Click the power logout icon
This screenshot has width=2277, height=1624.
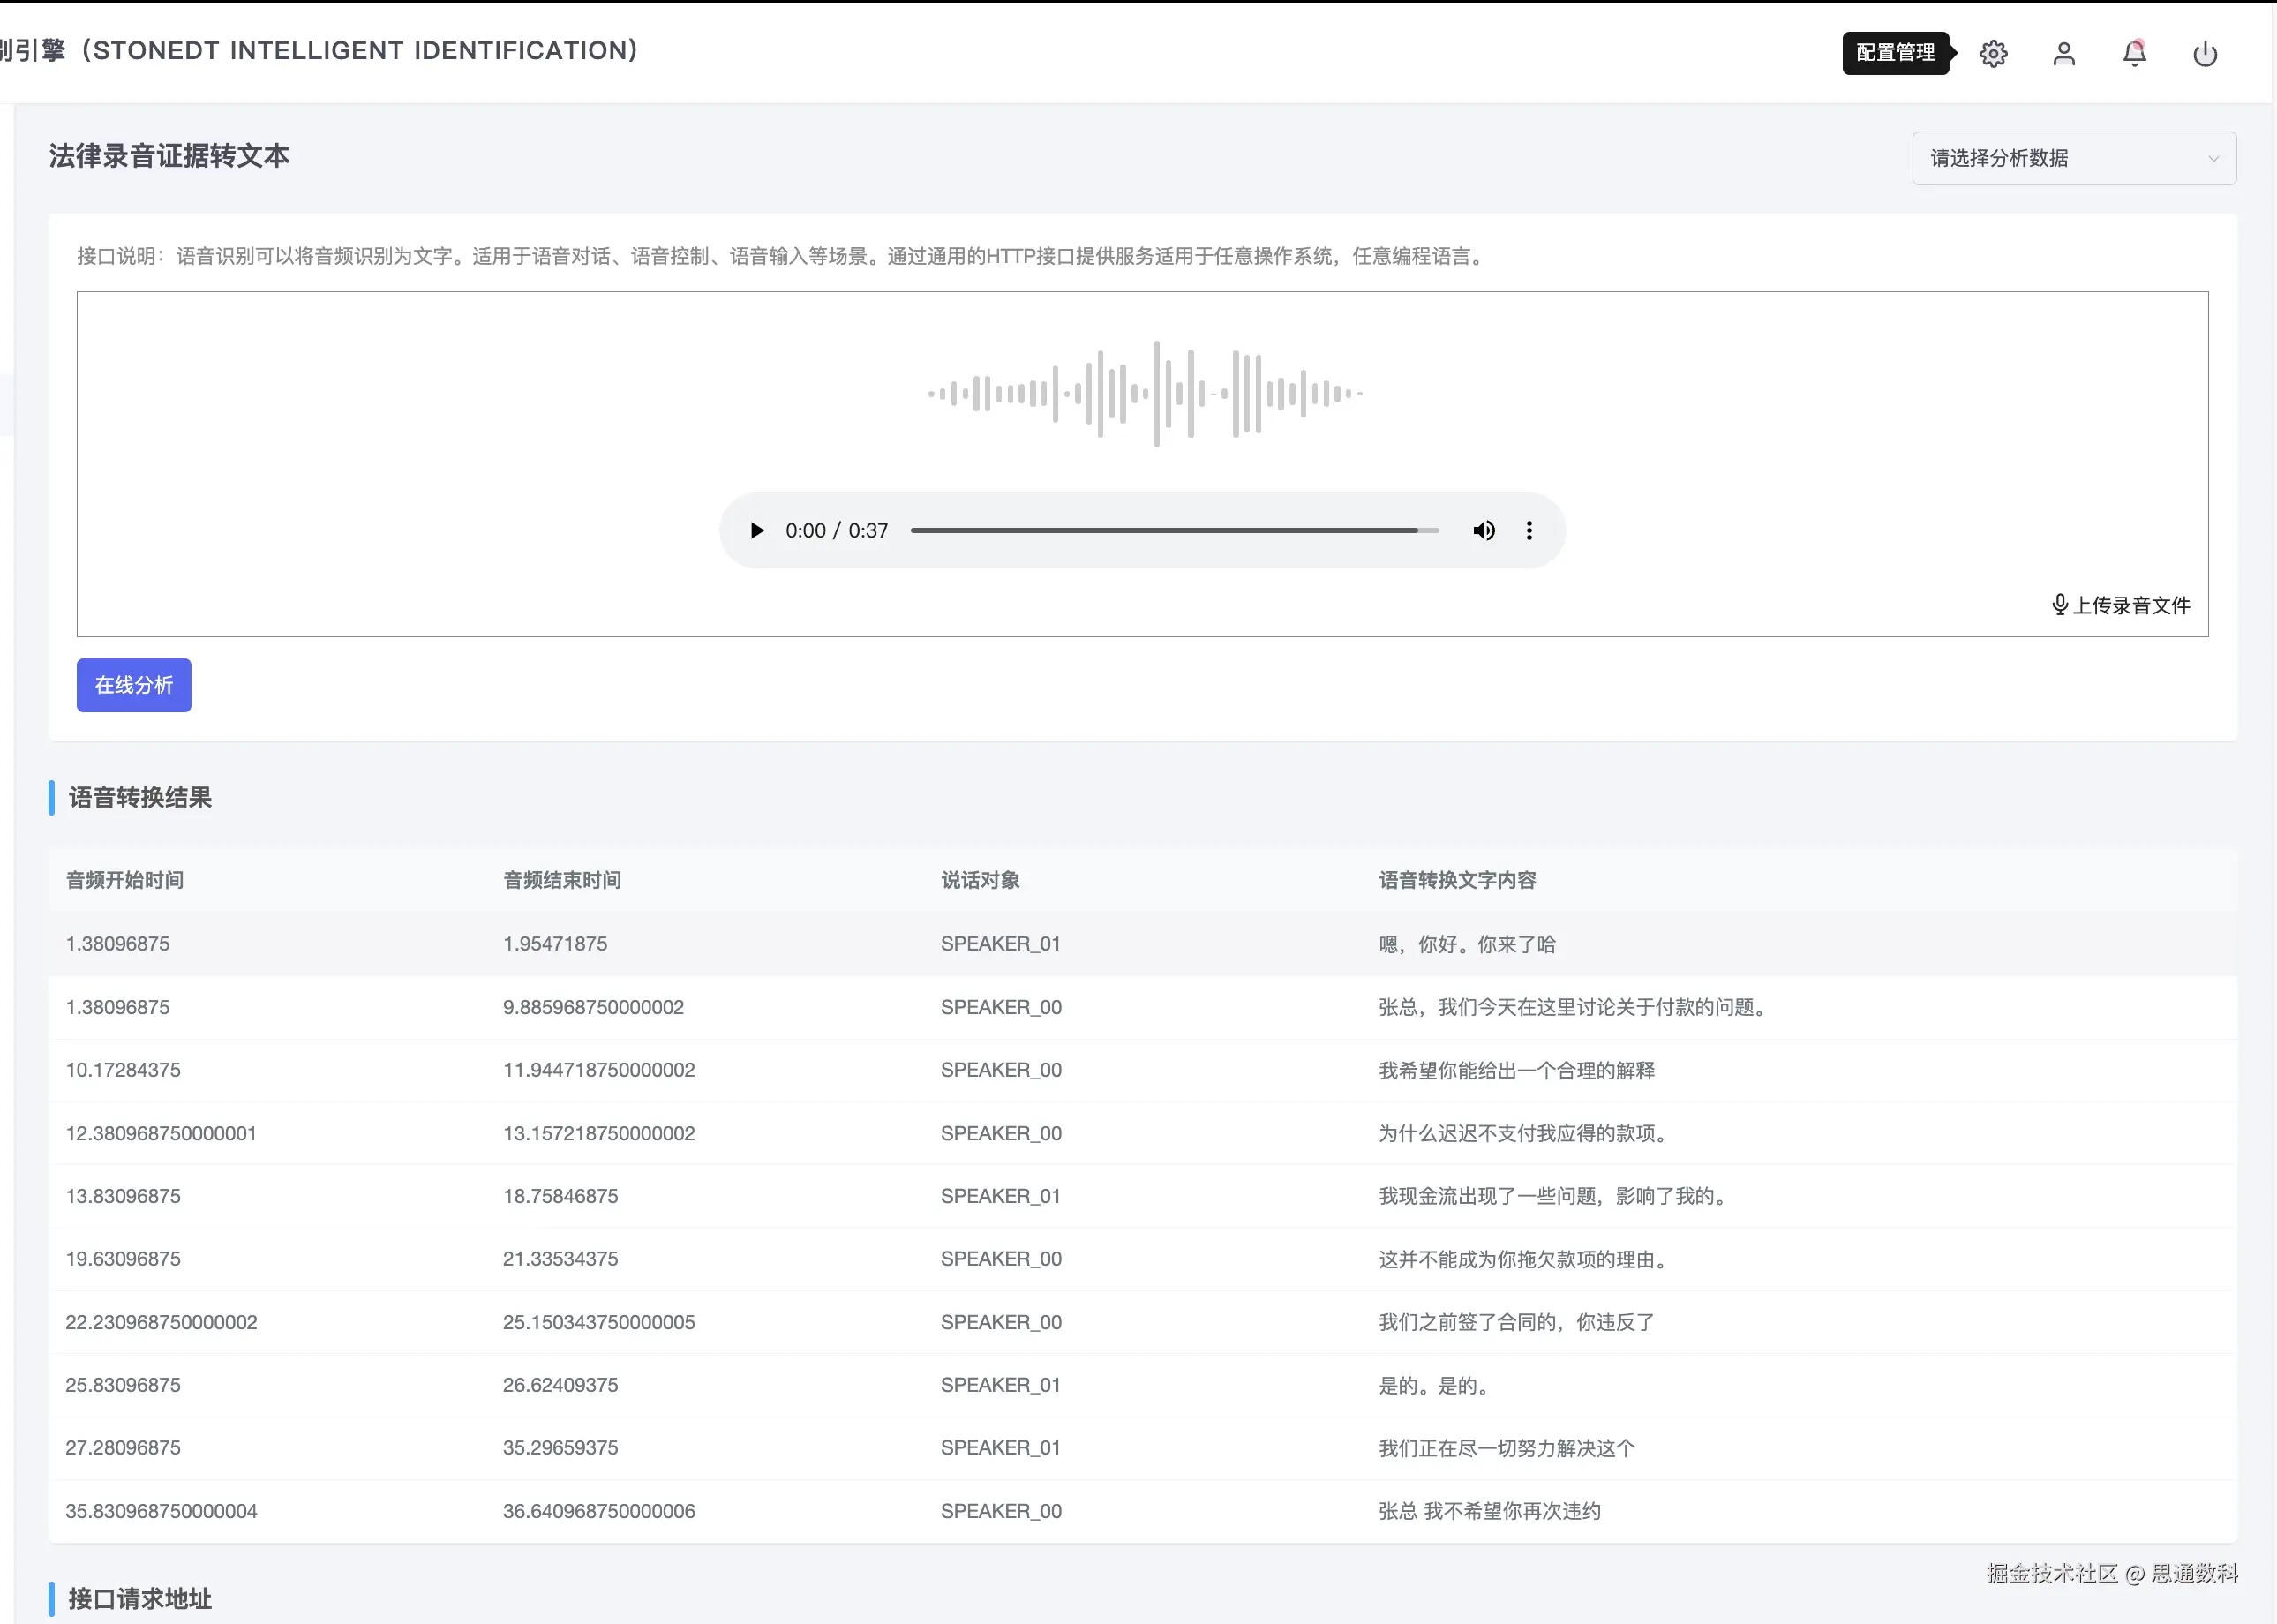(2205, 54)
